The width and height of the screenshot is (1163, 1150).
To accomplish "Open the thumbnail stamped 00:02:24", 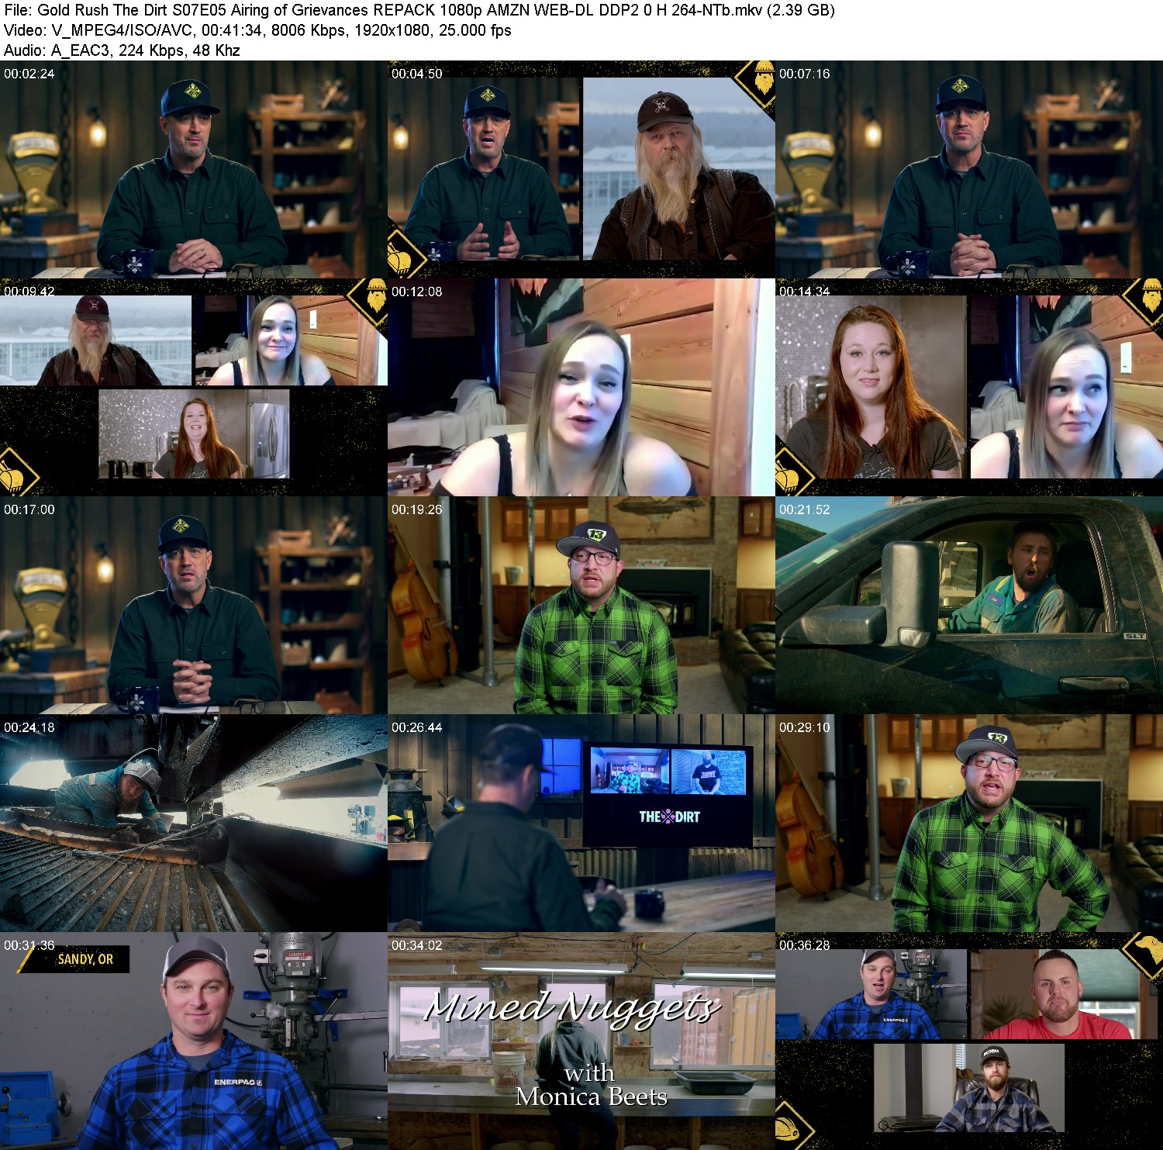I will (x=194, y=170).
